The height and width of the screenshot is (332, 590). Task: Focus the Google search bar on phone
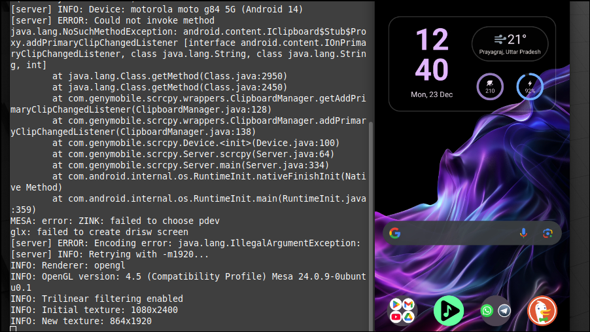point(472,233)
